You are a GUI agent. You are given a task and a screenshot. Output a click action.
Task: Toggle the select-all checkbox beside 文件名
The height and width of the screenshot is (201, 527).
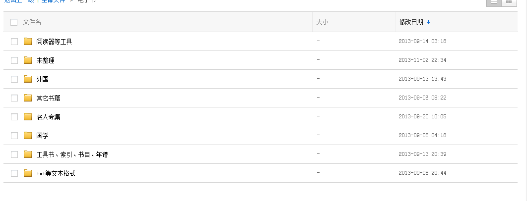(14, 22)
